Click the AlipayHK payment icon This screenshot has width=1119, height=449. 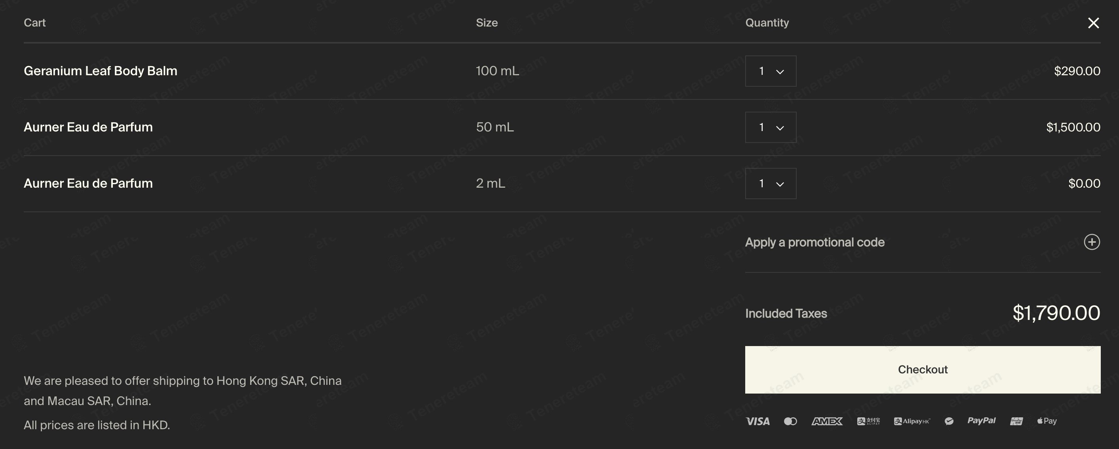[912, 421]
